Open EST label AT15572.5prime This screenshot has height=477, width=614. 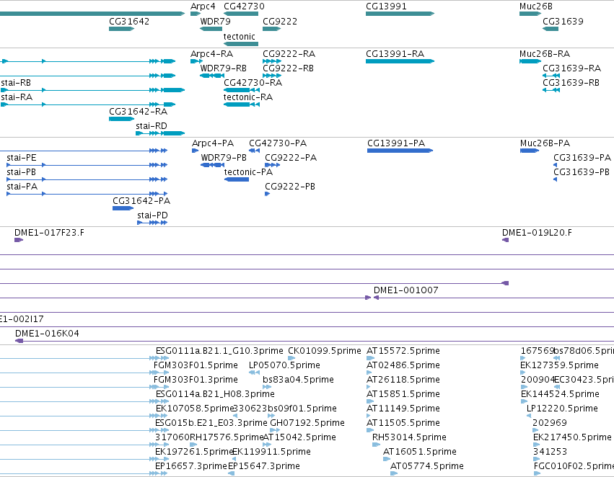point(403,351)
